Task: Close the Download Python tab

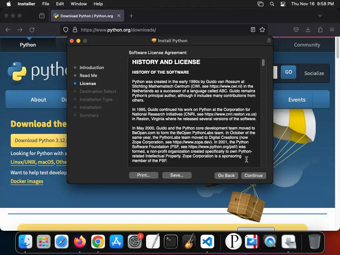Action: (x=119, y=16)
